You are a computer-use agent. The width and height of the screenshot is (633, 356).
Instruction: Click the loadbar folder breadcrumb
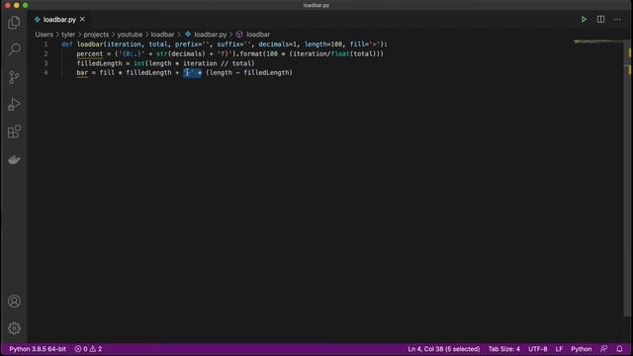point(162,35)
